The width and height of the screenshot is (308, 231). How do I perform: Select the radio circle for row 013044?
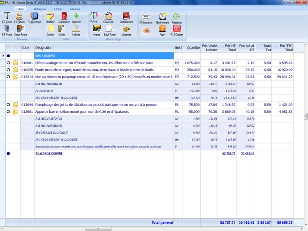click(8, 105)
